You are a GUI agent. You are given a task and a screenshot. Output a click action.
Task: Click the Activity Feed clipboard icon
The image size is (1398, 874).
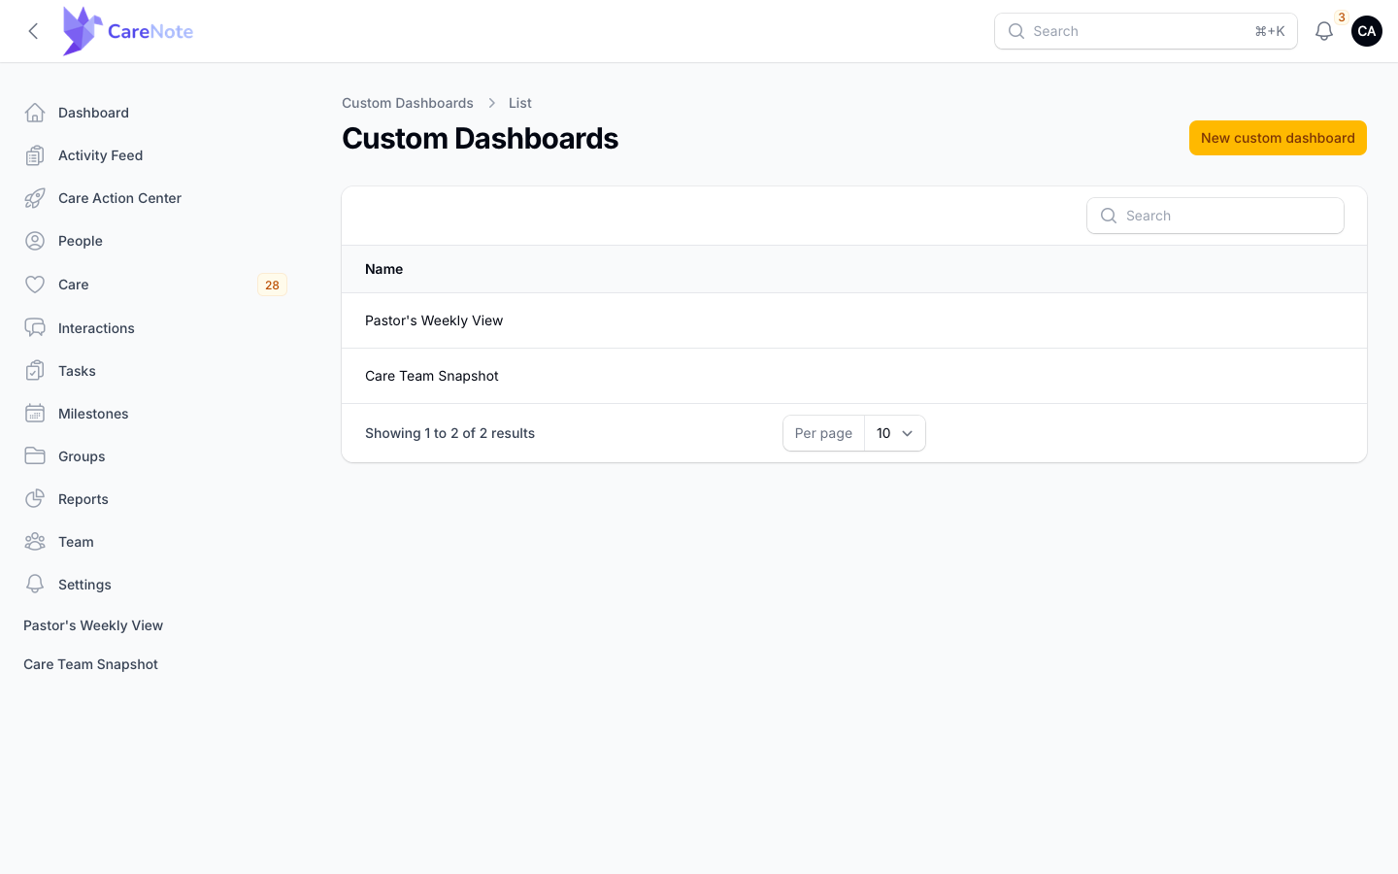click(35, 155)
